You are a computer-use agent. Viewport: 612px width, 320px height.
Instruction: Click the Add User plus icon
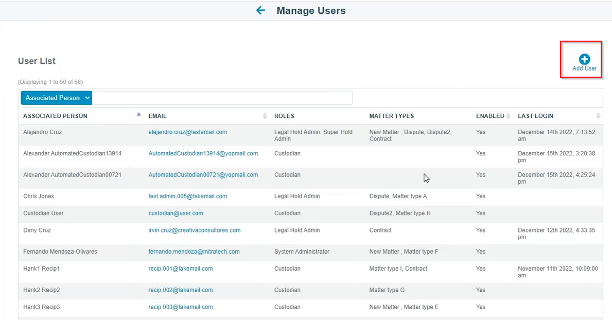click(584, 59)
